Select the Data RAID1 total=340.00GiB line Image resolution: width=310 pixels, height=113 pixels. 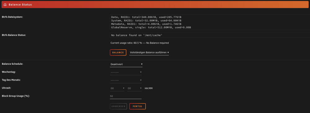coord(146,17)
